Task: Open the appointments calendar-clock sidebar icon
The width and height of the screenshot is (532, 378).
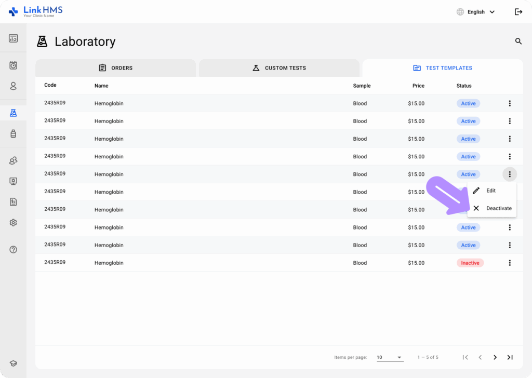Action: click(13, 65)
